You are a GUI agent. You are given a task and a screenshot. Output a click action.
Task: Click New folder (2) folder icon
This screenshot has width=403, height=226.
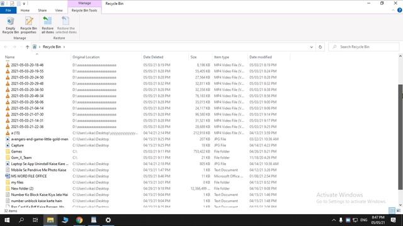[8, 188]
